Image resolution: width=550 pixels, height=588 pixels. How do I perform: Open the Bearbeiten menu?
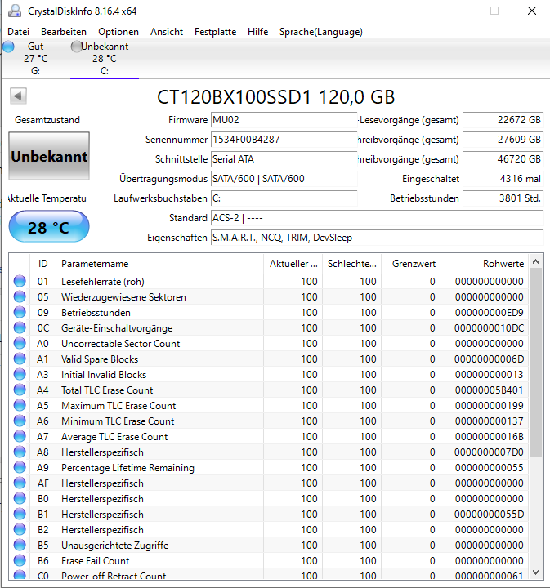click(x=64, y=32)
